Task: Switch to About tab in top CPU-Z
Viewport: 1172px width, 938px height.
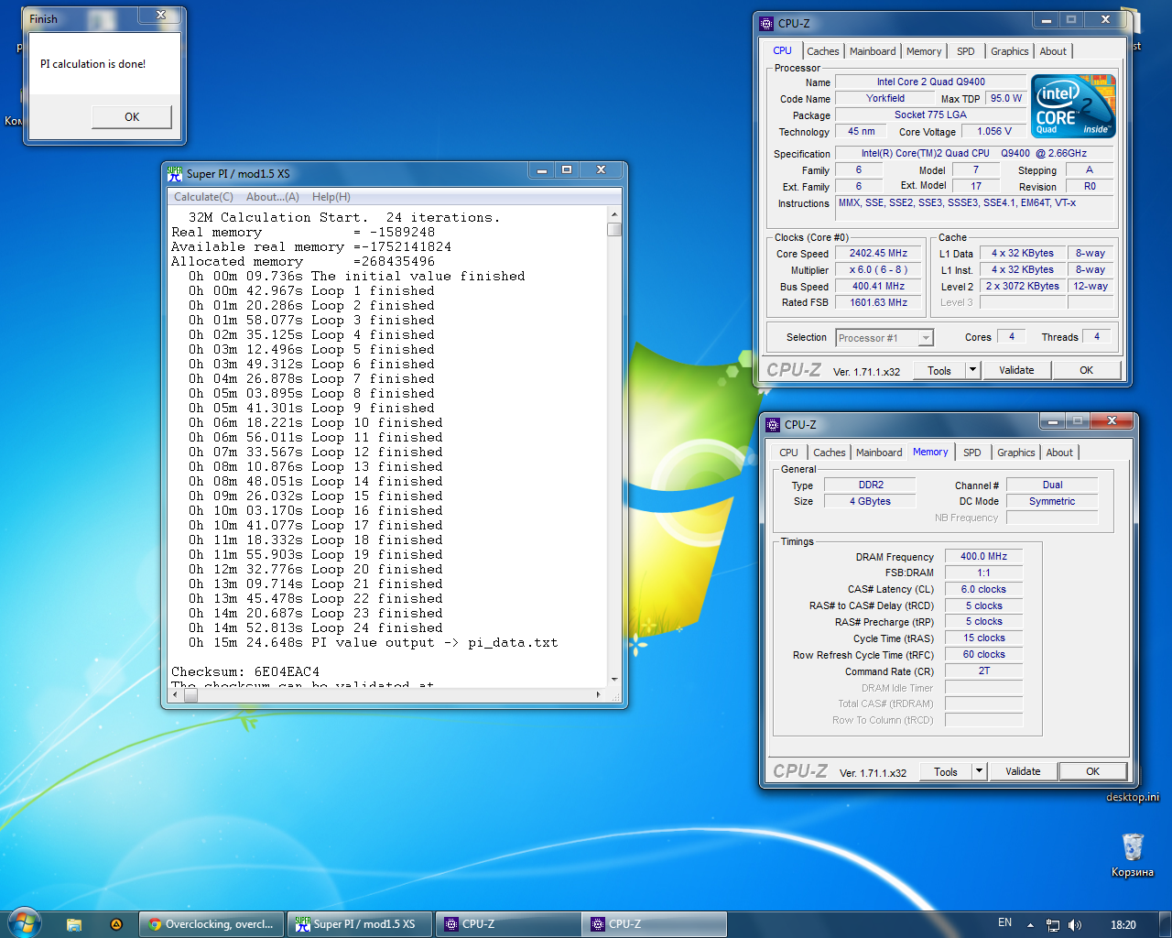Action: [1053, 51]
